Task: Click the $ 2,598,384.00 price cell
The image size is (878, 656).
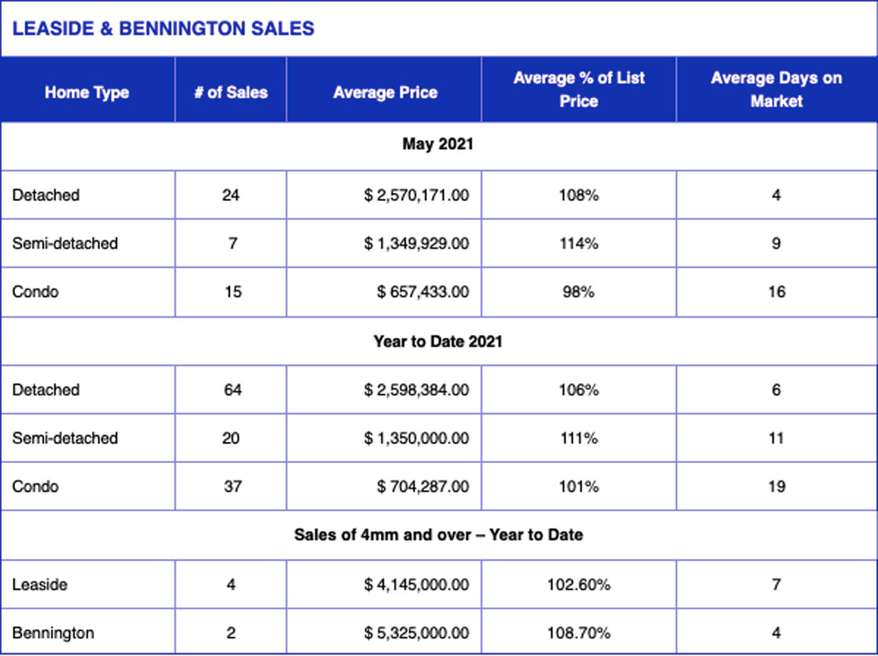Action: pyautogui.click(x=416, y=389)
